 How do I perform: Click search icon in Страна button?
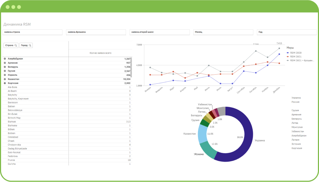click(x=16, y=45)
